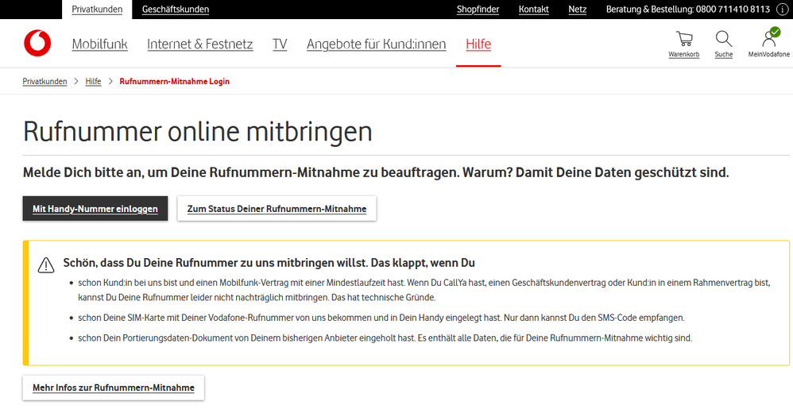Image resolution: width=793 pixels, height=413 pixels.
Task: Open the TV menu
Action: [280, 44]
